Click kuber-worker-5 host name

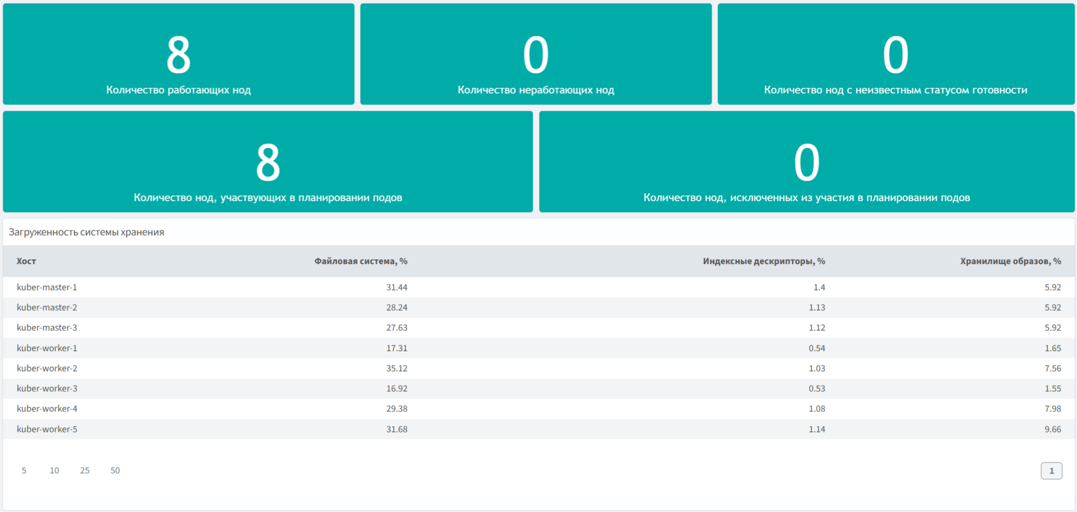(x=47, y=429)
